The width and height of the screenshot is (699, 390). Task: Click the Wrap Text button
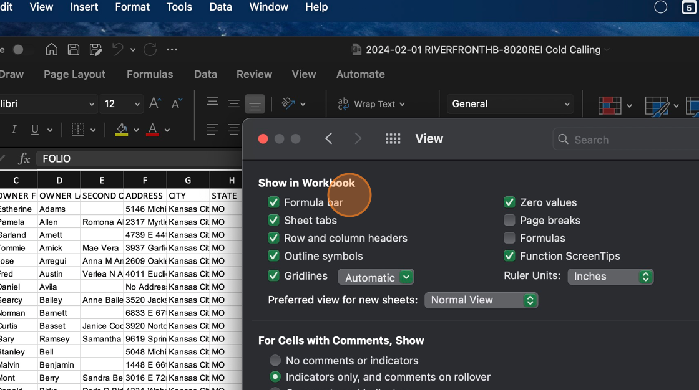coord(371,104)
